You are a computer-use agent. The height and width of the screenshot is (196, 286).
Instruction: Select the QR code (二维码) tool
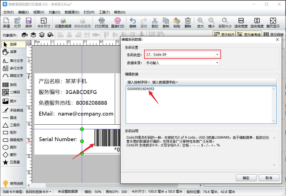click(x=13, y=92)
